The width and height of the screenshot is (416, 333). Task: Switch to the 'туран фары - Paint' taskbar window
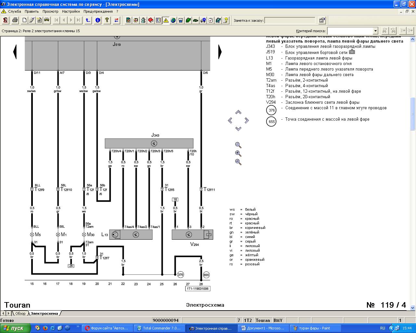tap(315, 328)
